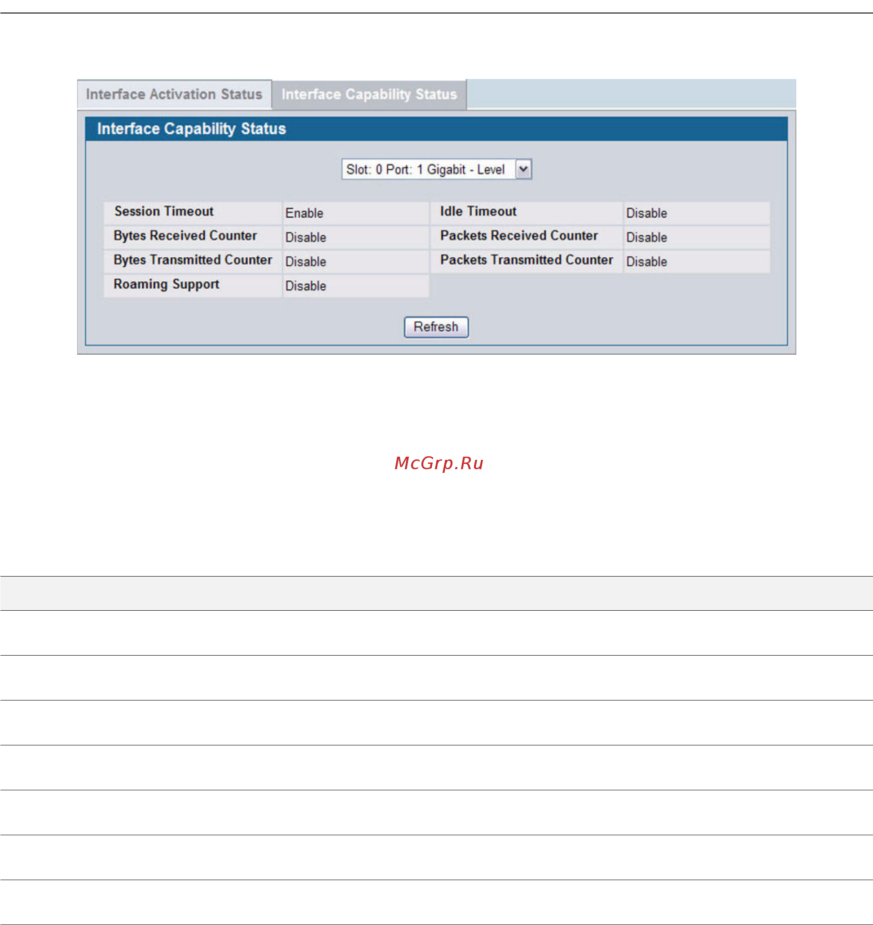Click the Bytes Received Counter label
The height and width of the screenshot is (925, 873).
pyautogui.click(x=185, y=236)
